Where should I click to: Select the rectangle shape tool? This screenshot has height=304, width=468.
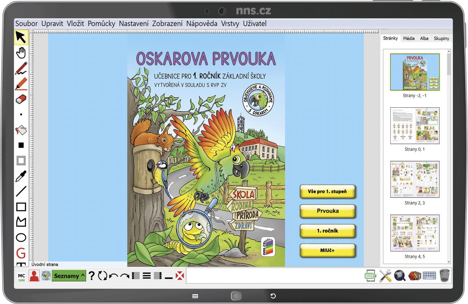click(x=21, y=207)
